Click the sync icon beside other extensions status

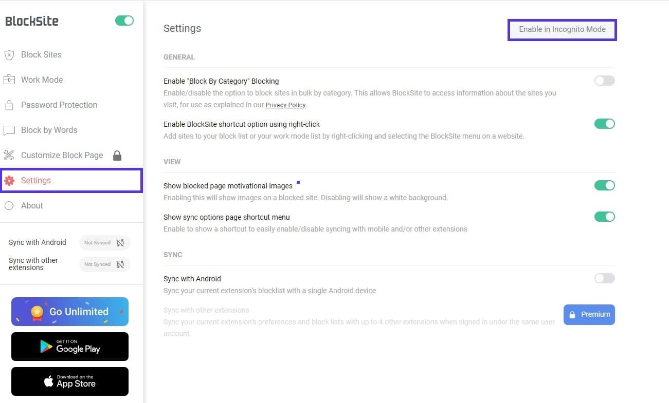click(x=120, y=264)
